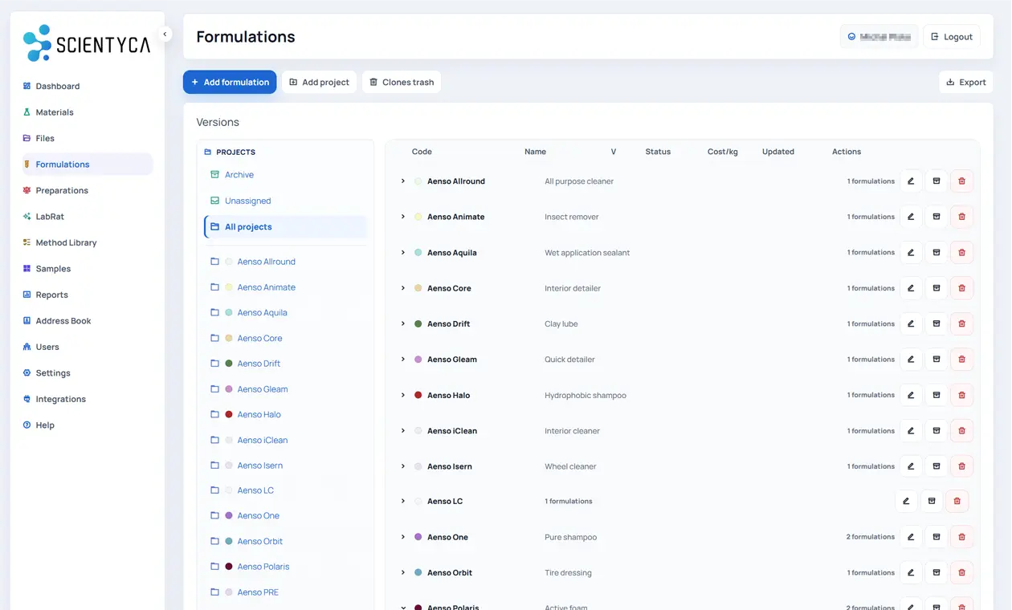Open Clones trash
Viewport: 1012px width, 610px height.
(x=402, y=82)
